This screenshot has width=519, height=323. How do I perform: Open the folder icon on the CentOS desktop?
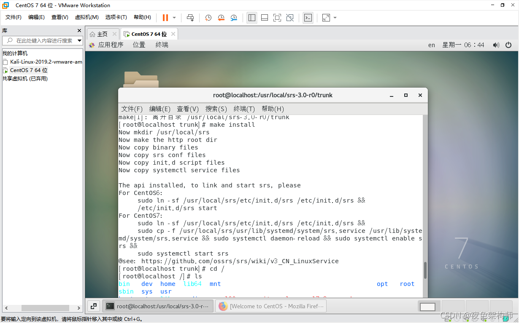[x=141, y=79]
